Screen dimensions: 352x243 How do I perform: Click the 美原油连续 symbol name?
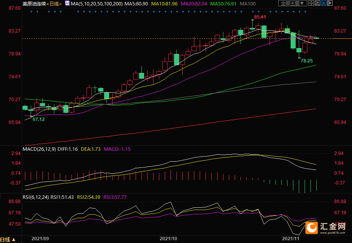(x=34, y=3)
